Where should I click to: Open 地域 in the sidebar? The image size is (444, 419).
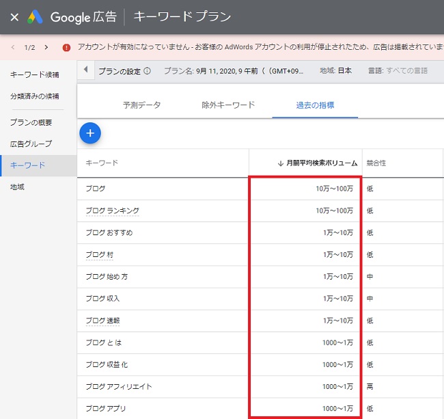coord(17,187)
